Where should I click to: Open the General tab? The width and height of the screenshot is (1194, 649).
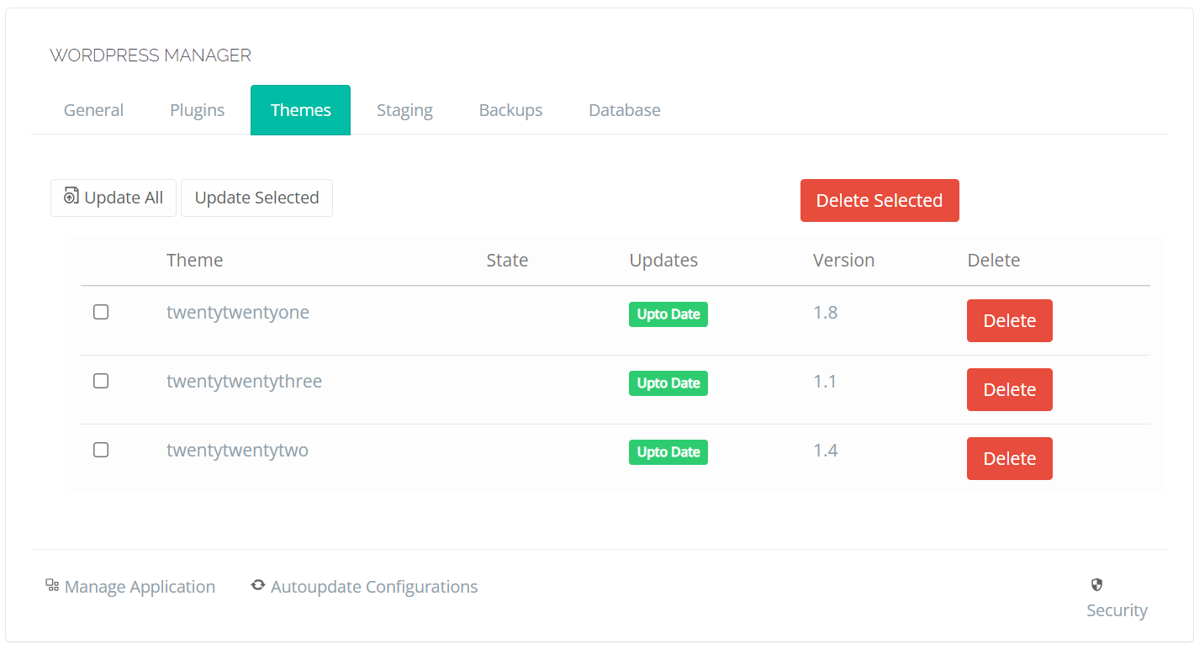click(93, 110)
